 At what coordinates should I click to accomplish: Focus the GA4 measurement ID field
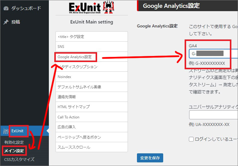tap(213, 54)
